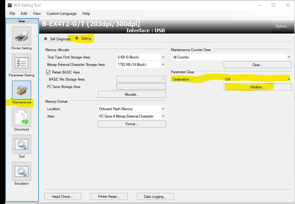The height and width of the screenshot is (204, 295).
Task: Minimize the BCP Setting Tool window
Action: pyautogui.click(x=260, y=5)
